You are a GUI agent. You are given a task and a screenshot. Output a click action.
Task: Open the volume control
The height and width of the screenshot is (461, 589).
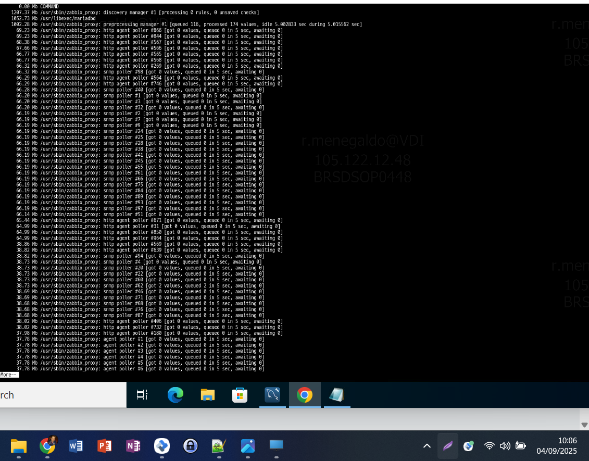point(505,446)
